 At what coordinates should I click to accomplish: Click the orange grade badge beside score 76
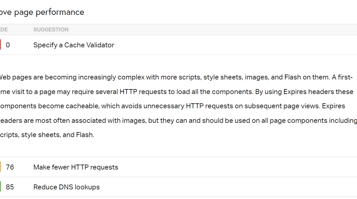tap(1, 167)
